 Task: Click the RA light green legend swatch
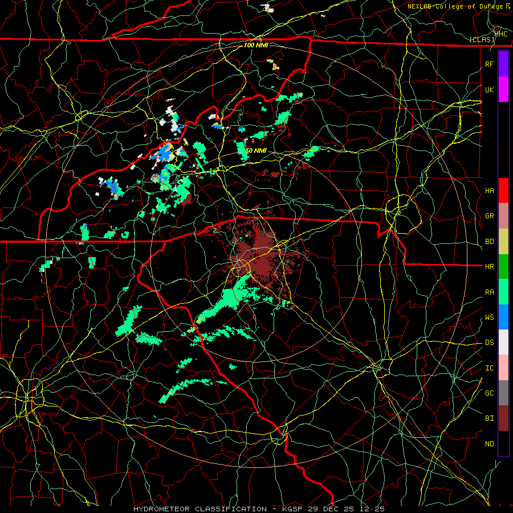(x=503, y=292)
